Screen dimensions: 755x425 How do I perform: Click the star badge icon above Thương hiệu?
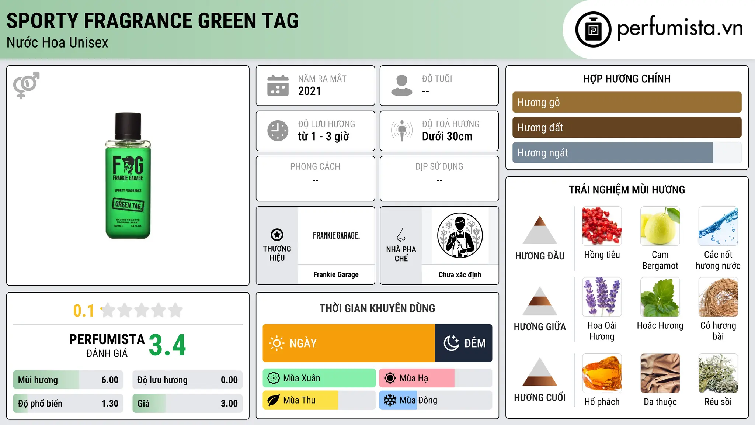[277, 234]
